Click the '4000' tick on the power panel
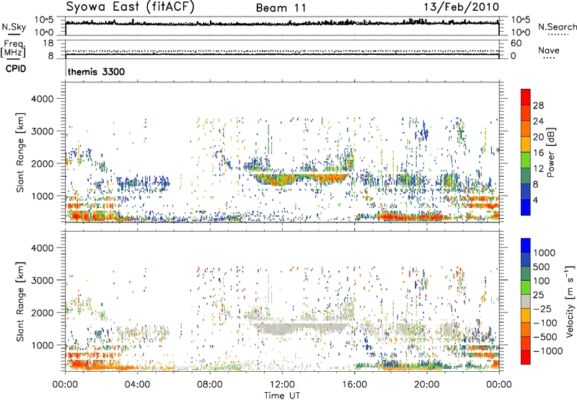This screenshot has width=577, height=400. 42,99
